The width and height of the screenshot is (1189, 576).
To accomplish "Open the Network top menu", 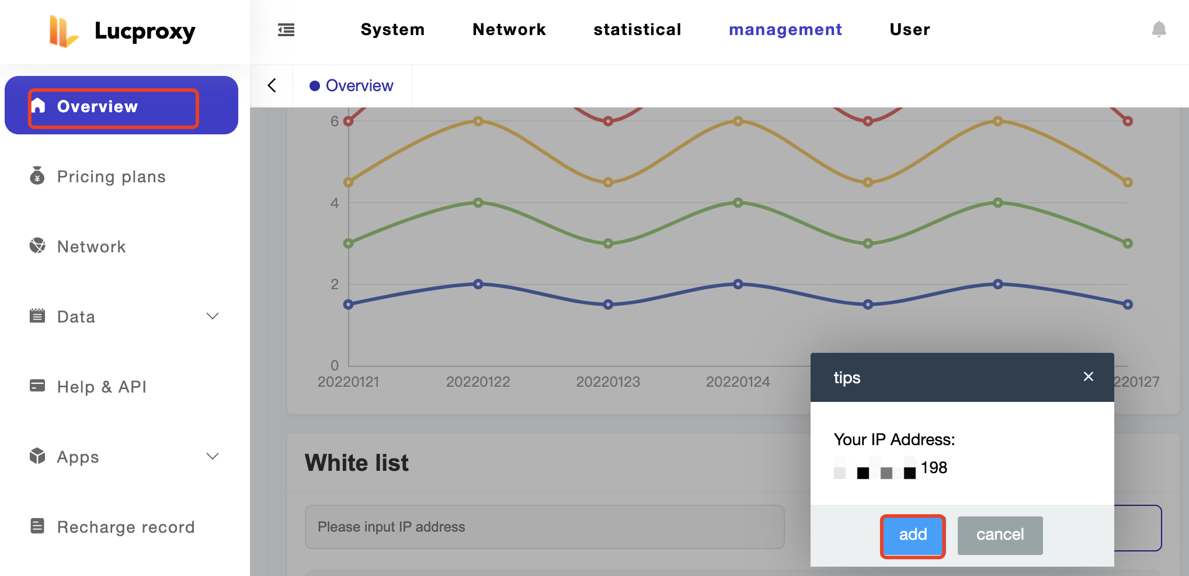I will click(x=509, y=30).
